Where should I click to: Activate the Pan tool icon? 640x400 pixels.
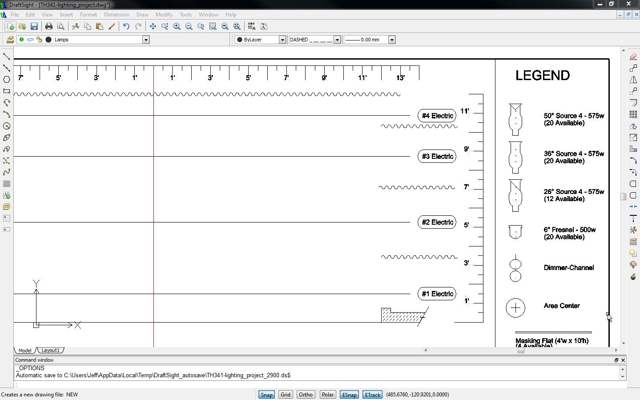(153, 27)
